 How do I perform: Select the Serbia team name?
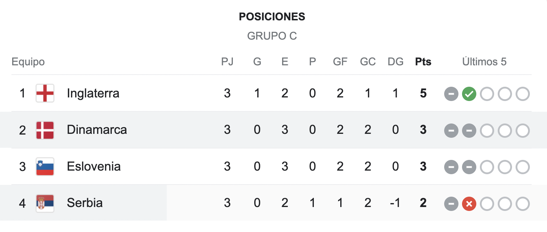[x=85, y=203]
